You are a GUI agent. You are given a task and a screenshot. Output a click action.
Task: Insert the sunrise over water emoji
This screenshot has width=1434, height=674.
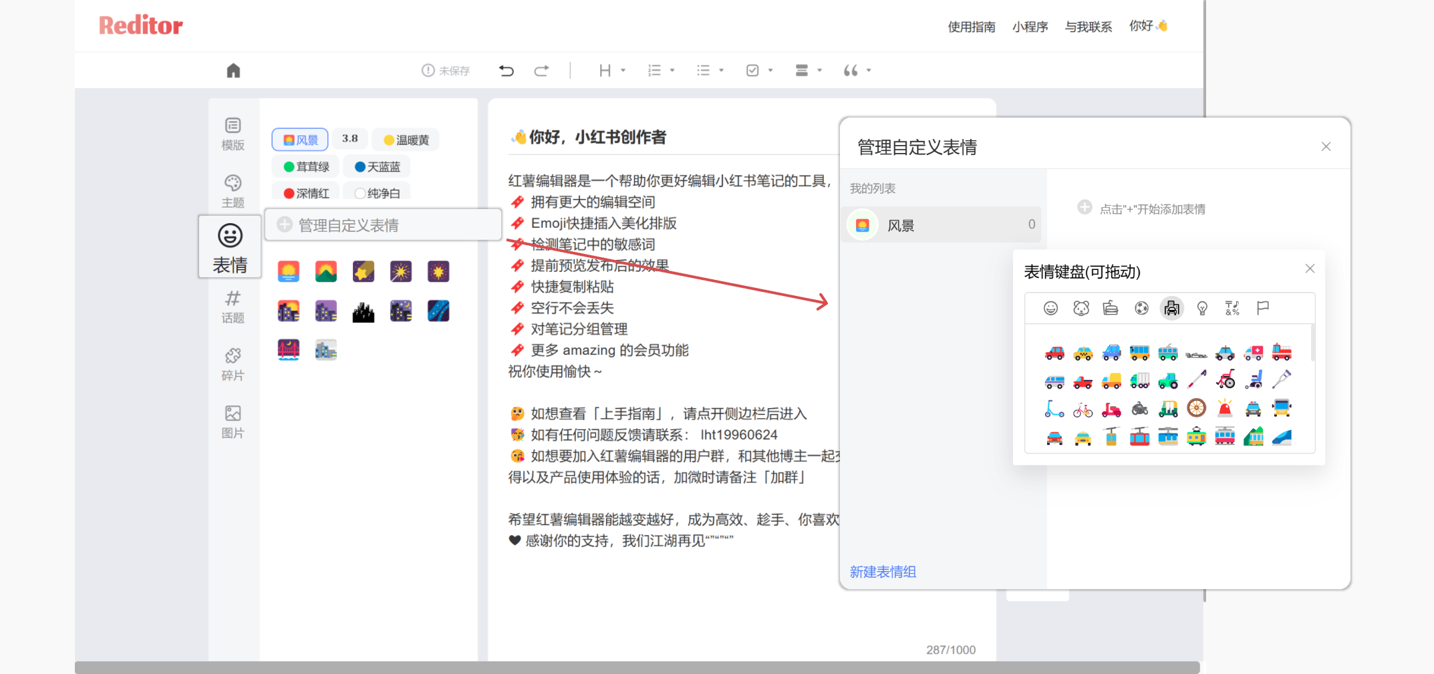click(x=289, y=271)
